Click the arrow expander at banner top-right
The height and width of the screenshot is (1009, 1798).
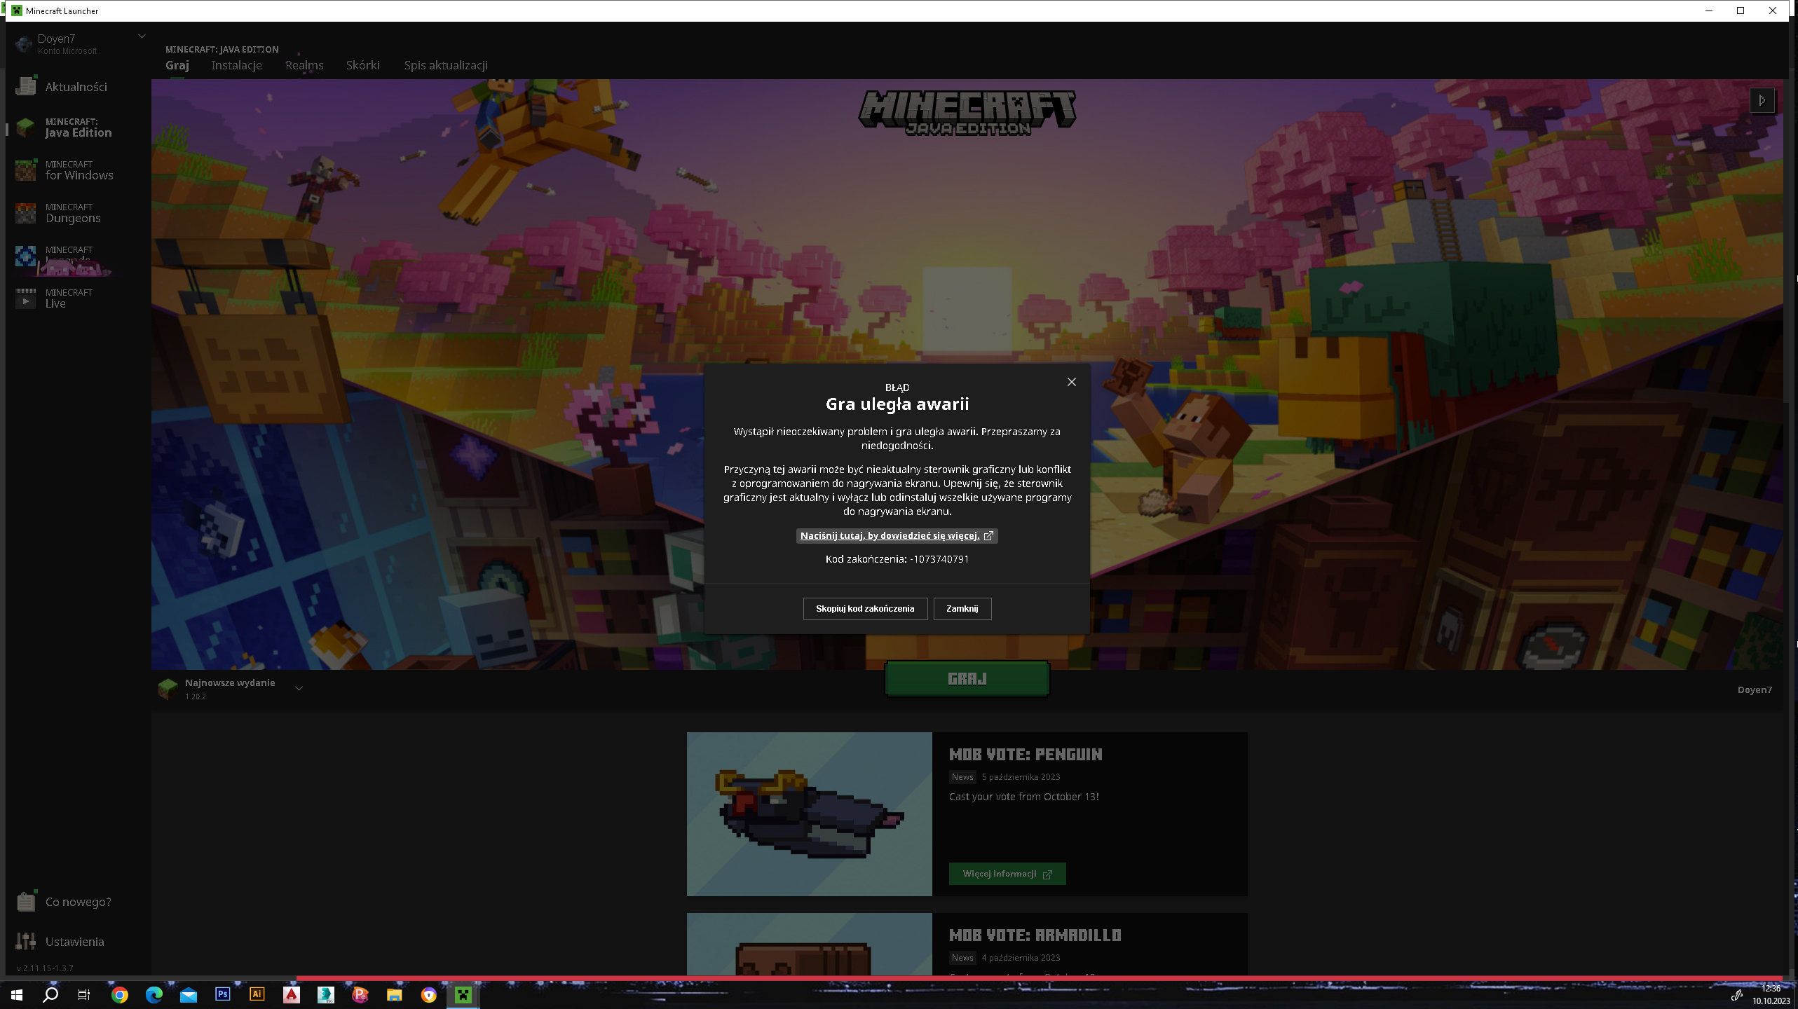click(x=1762, y=100)
